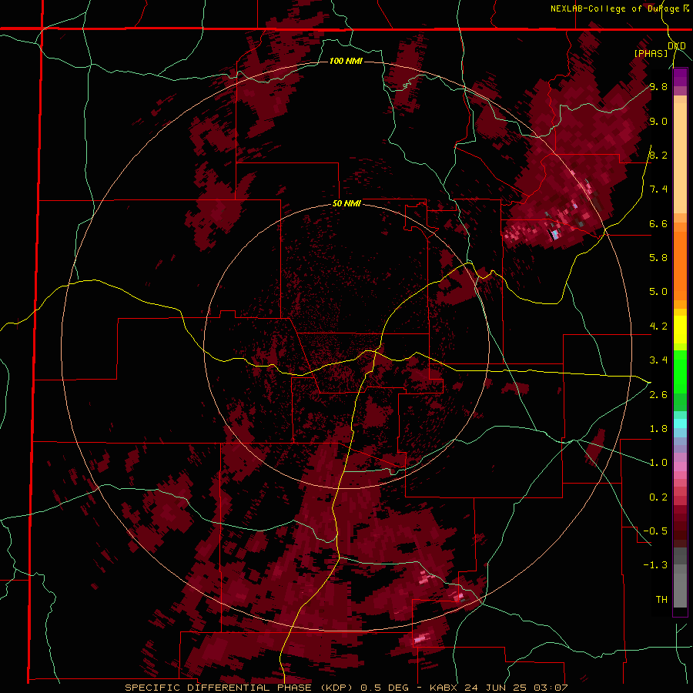The width and height of the screenshot is (693, 693).
Task: Click the 1.8 legend value
Action: (658, 429)
